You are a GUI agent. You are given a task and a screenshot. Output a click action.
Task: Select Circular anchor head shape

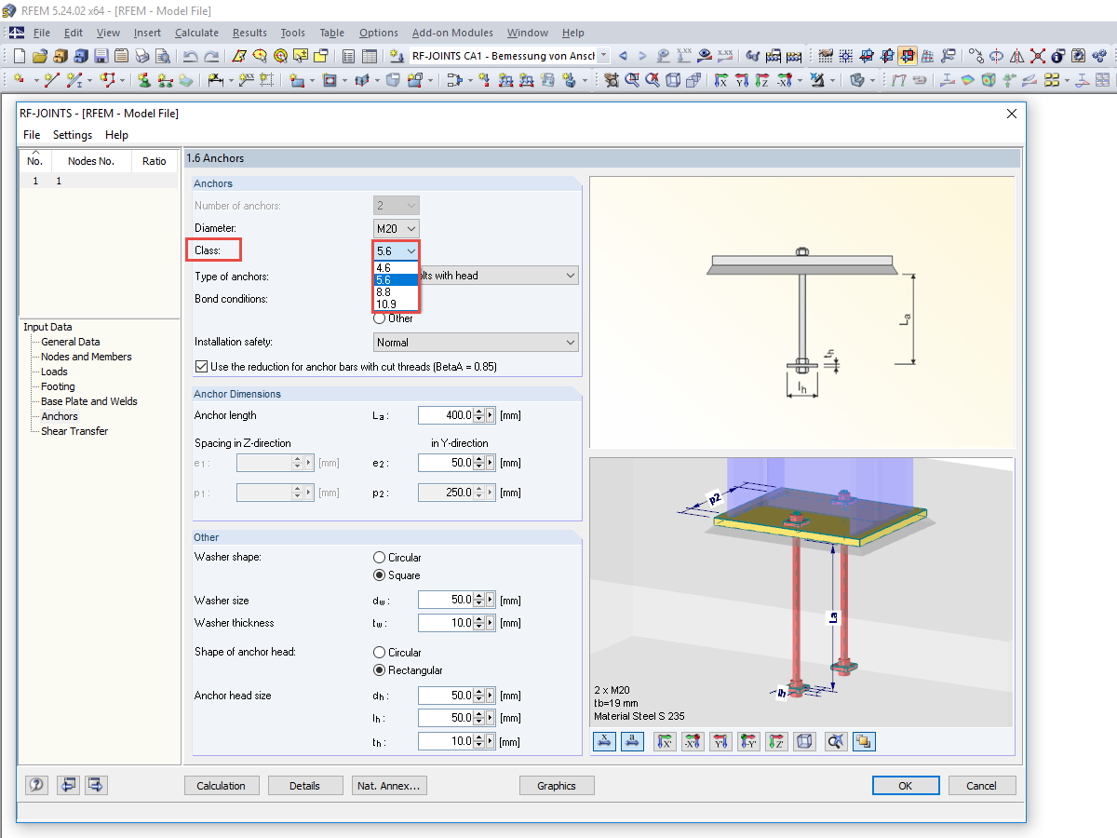tap(379, 653)
